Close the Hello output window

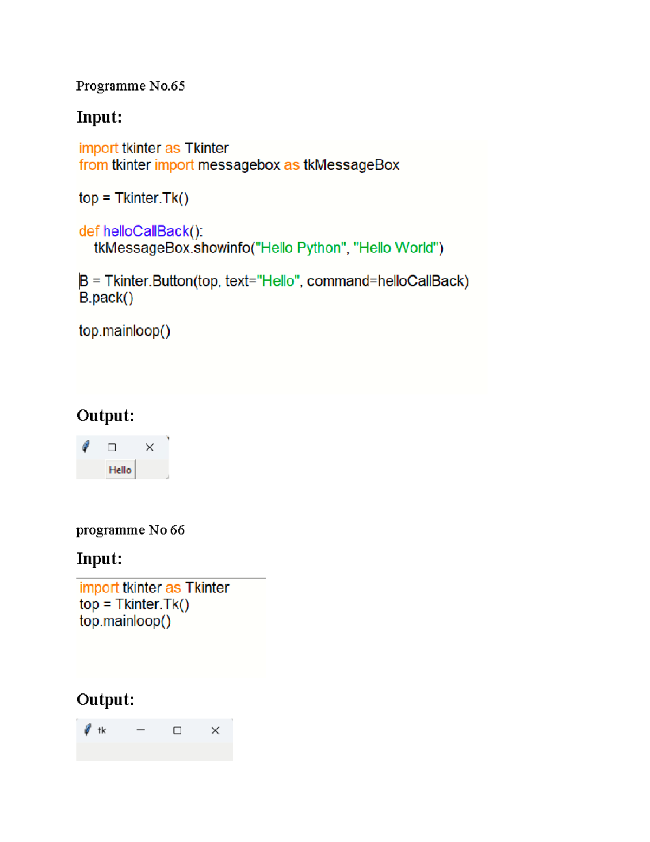pos(149,447)
